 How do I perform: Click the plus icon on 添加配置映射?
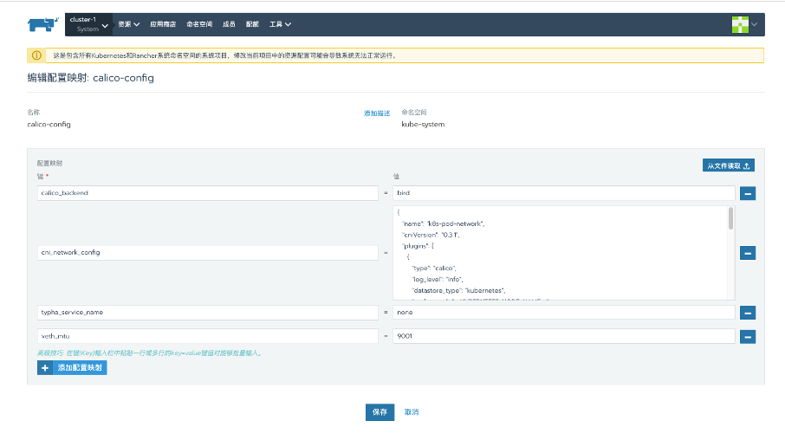pyautogui.click(x=45, y=368)
